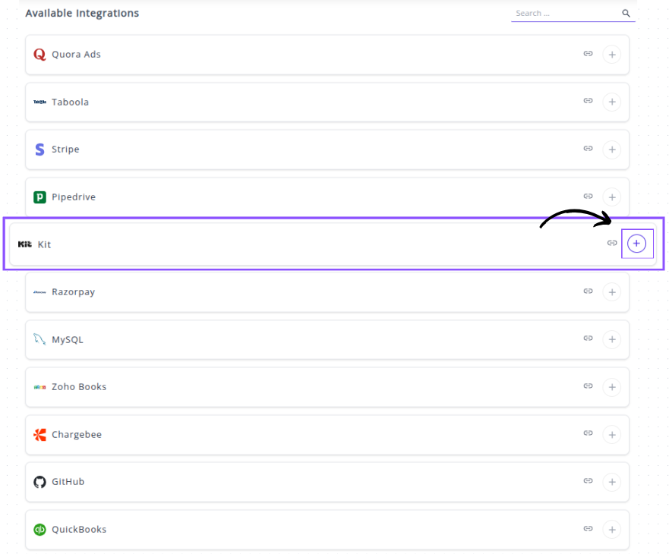Click the Chargebee plus button
The image size is (669, 554).
point(611,435)
